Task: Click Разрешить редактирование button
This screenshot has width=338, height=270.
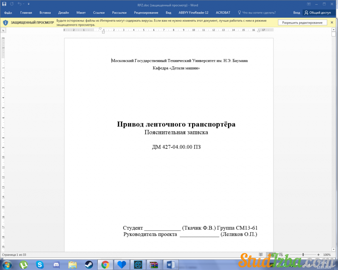Action: (x=303, y=23)
